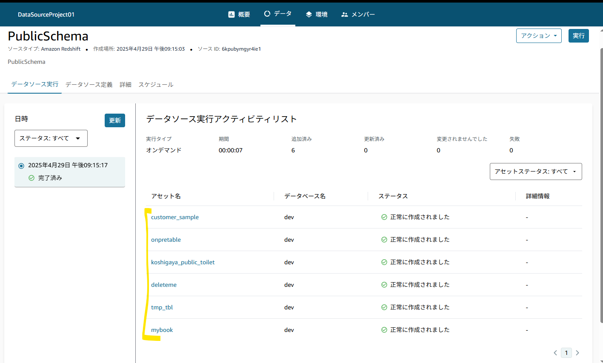Click the データベース名 column header
Screen dimensions: 603x363
pyautogui.click(x=305, y=196)
